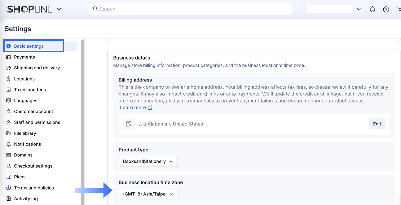The width and height of the screenshot is (401, 205).
Task: Expand Business location time zone dropdown
Action: click(148, 194)
